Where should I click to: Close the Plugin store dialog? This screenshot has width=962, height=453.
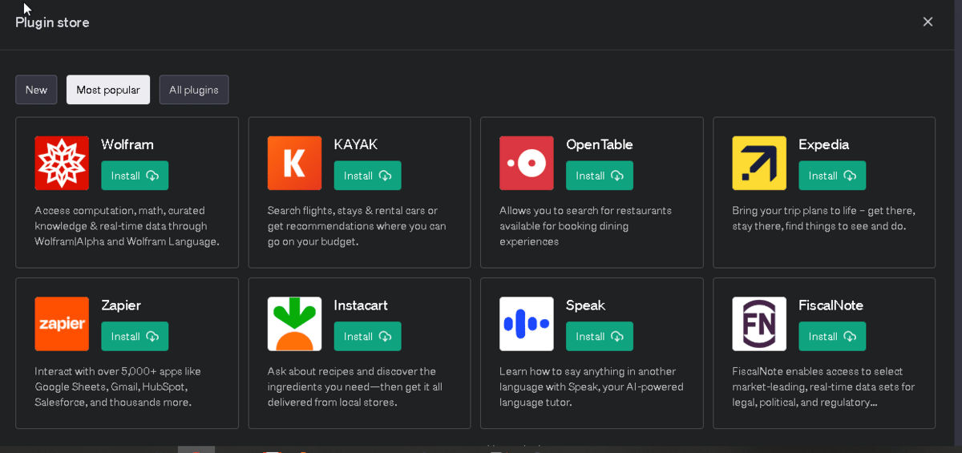tap(928, 22)
